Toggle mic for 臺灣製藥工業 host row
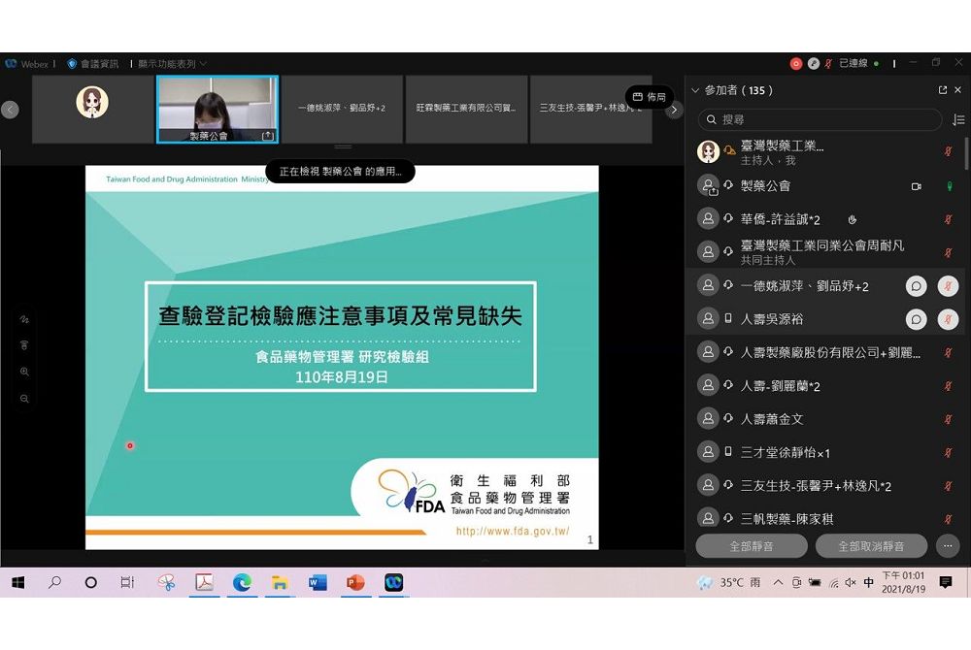This screenshot has height=650, width=971. (948, 151)
